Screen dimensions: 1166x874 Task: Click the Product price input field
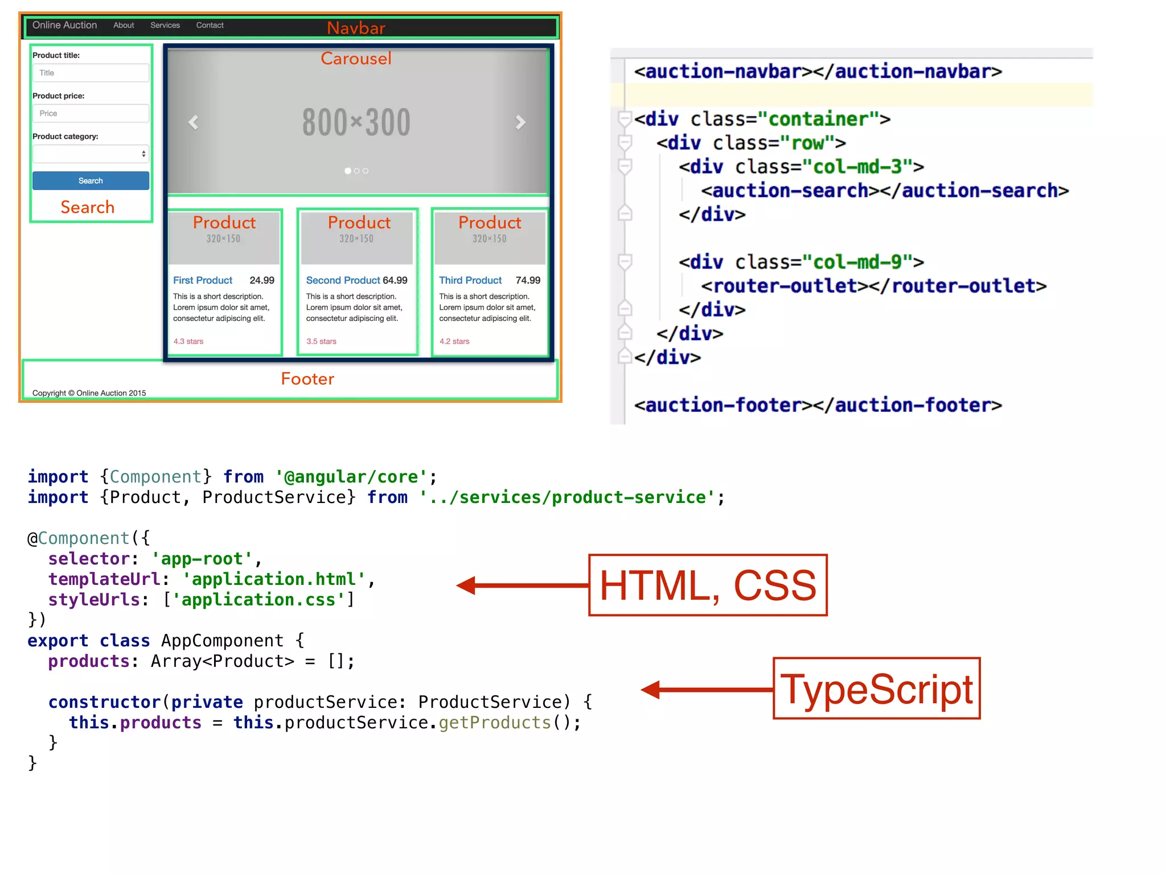(x=91, y=113)
